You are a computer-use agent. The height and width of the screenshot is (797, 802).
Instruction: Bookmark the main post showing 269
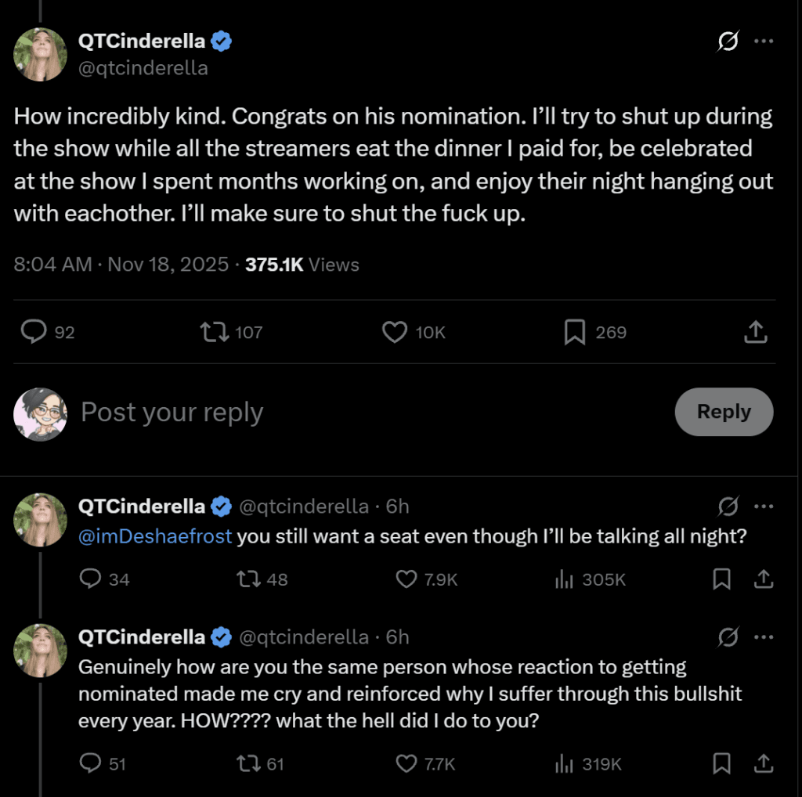point(575,333)
